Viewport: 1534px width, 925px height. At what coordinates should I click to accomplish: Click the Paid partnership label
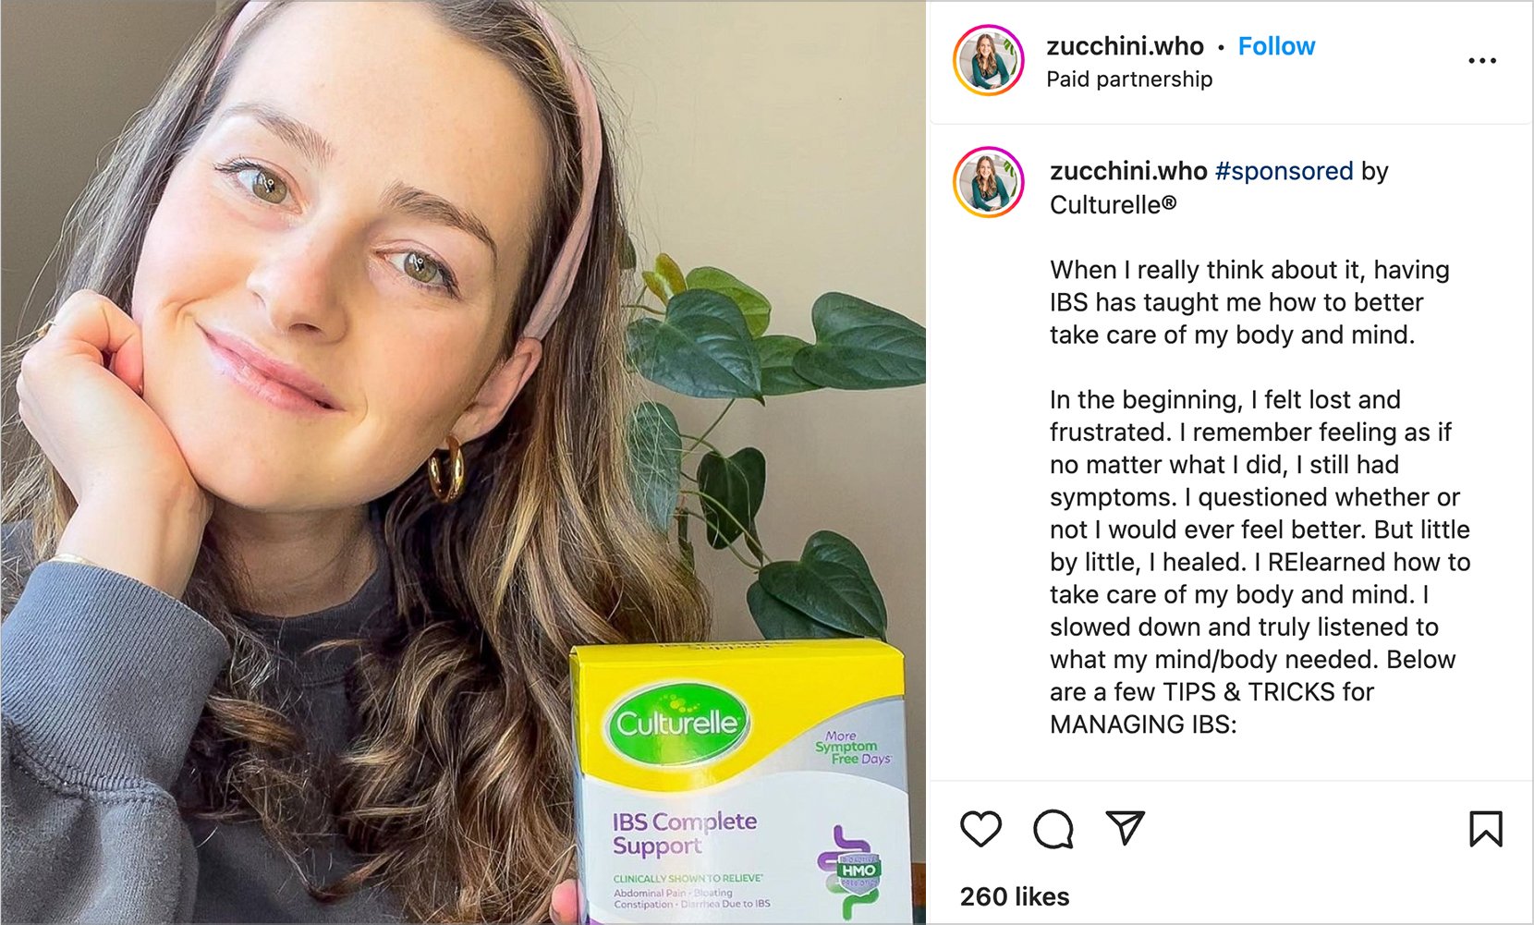[x=1129, y=79]
